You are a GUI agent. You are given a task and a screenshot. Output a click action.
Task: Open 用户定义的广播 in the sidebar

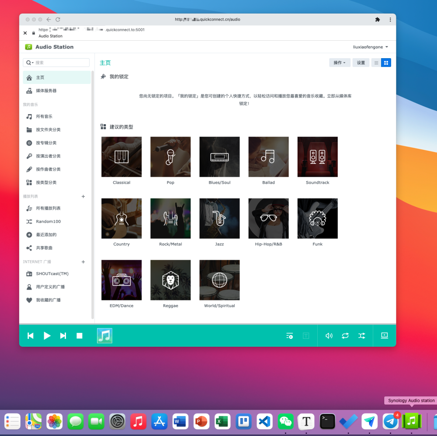(56, 287)
